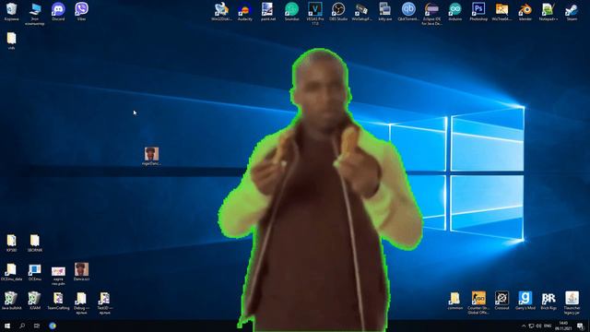Launch the Photoshop desktop shortcut
This screenshot has width=590, height=332.
pos(478,12)
